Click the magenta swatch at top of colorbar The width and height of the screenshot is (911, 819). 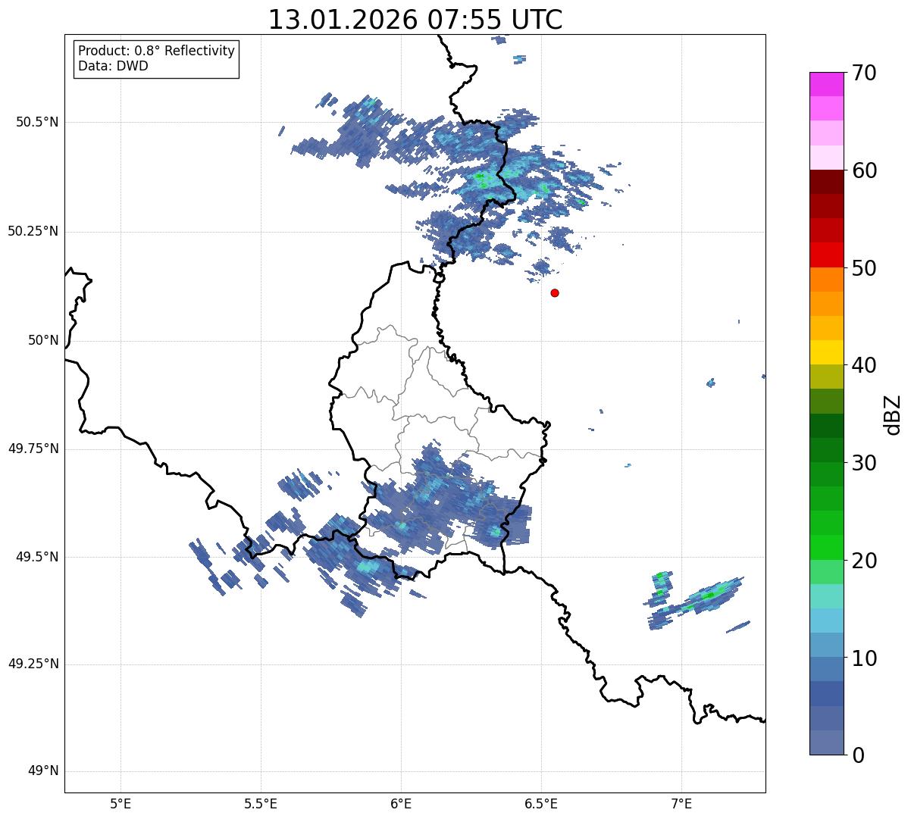coord(826,84)
